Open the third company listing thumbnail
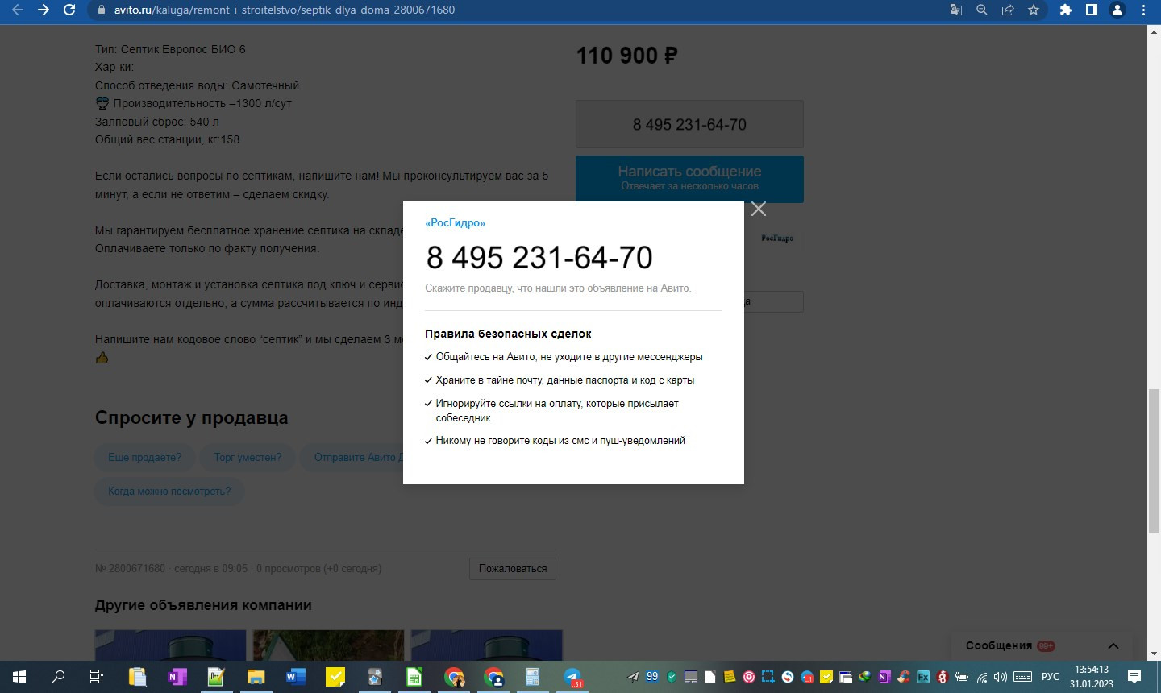 pyautogui.click(x=486, y=645)
